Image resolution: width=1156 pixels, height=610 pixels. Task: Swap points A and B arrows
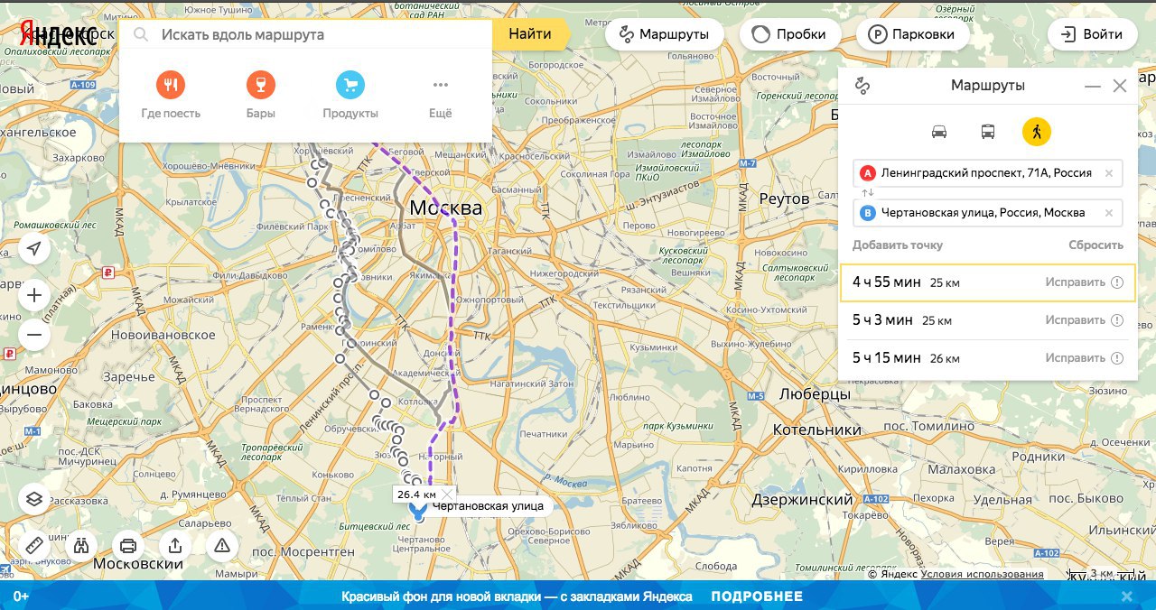[868, 193]
